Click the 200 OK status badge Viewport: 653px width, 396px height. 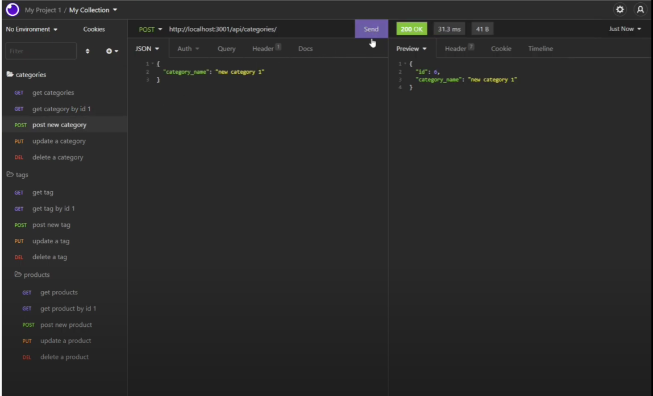[411, 29]
